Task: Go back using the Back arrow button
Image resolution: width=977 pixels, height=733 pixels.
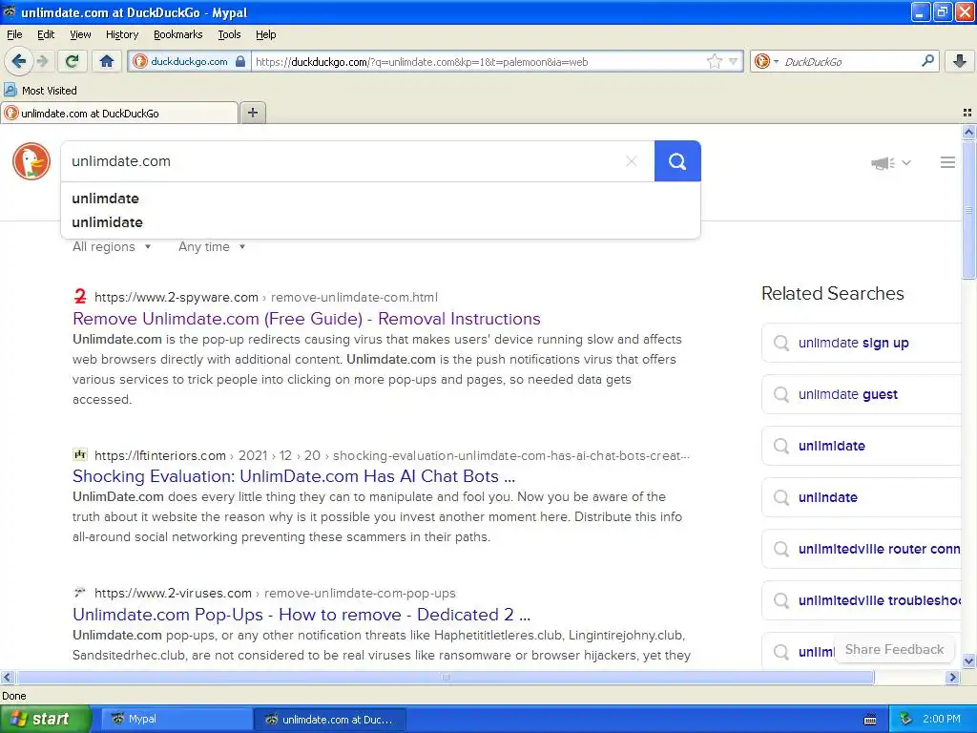Action: click(19, 61)
